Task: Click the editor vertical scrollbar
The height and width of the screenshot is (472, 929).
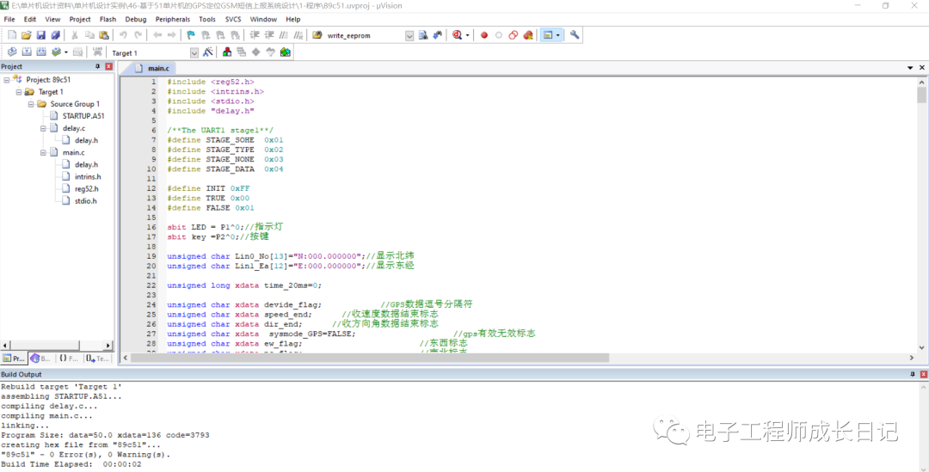Action: point(921,215)
